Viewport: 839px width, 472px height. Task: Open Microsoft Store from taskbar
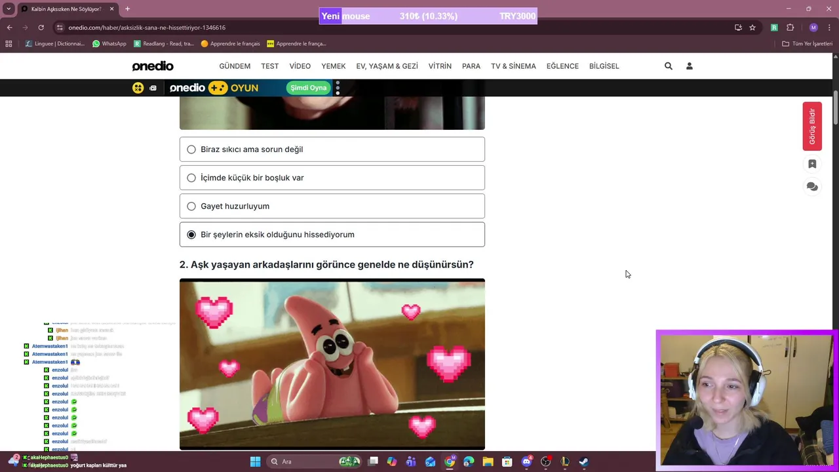[507, 462]
